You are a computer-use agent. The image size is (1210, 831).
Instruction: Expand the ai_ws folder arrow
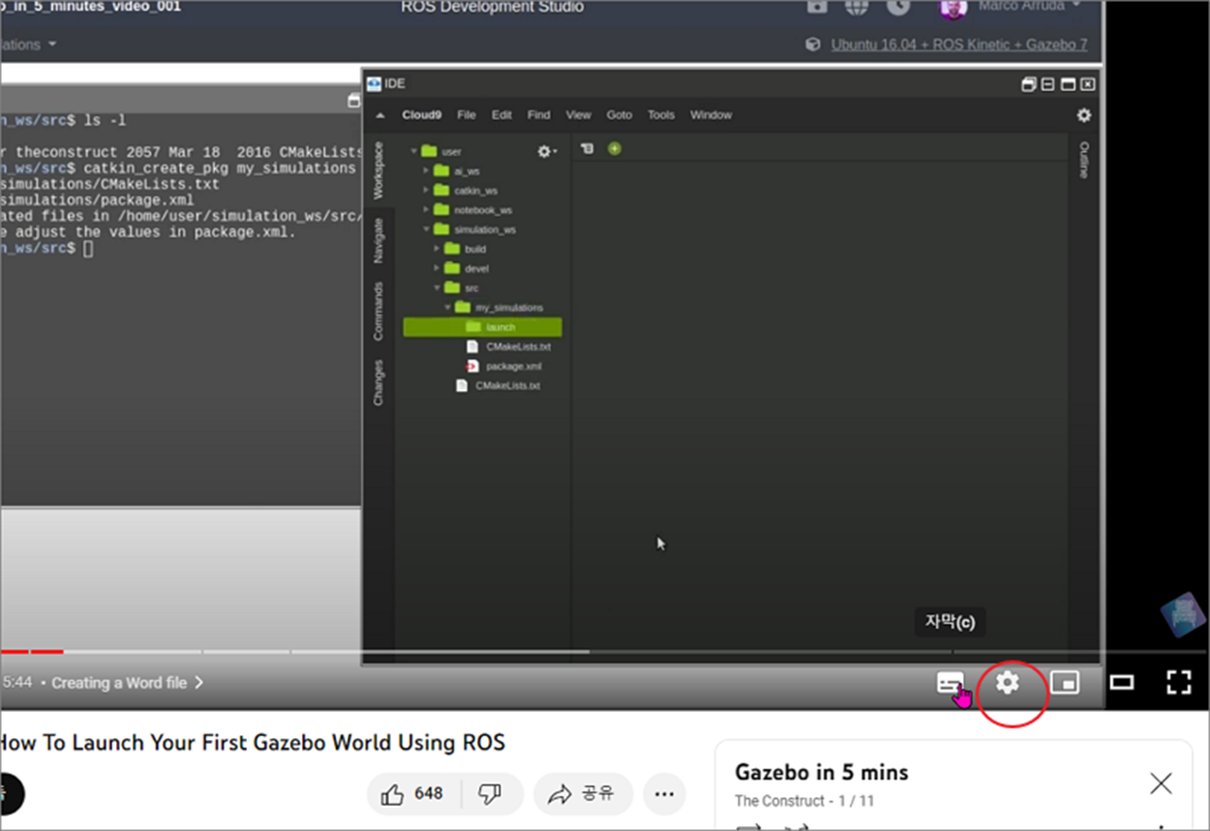(425, 171)
